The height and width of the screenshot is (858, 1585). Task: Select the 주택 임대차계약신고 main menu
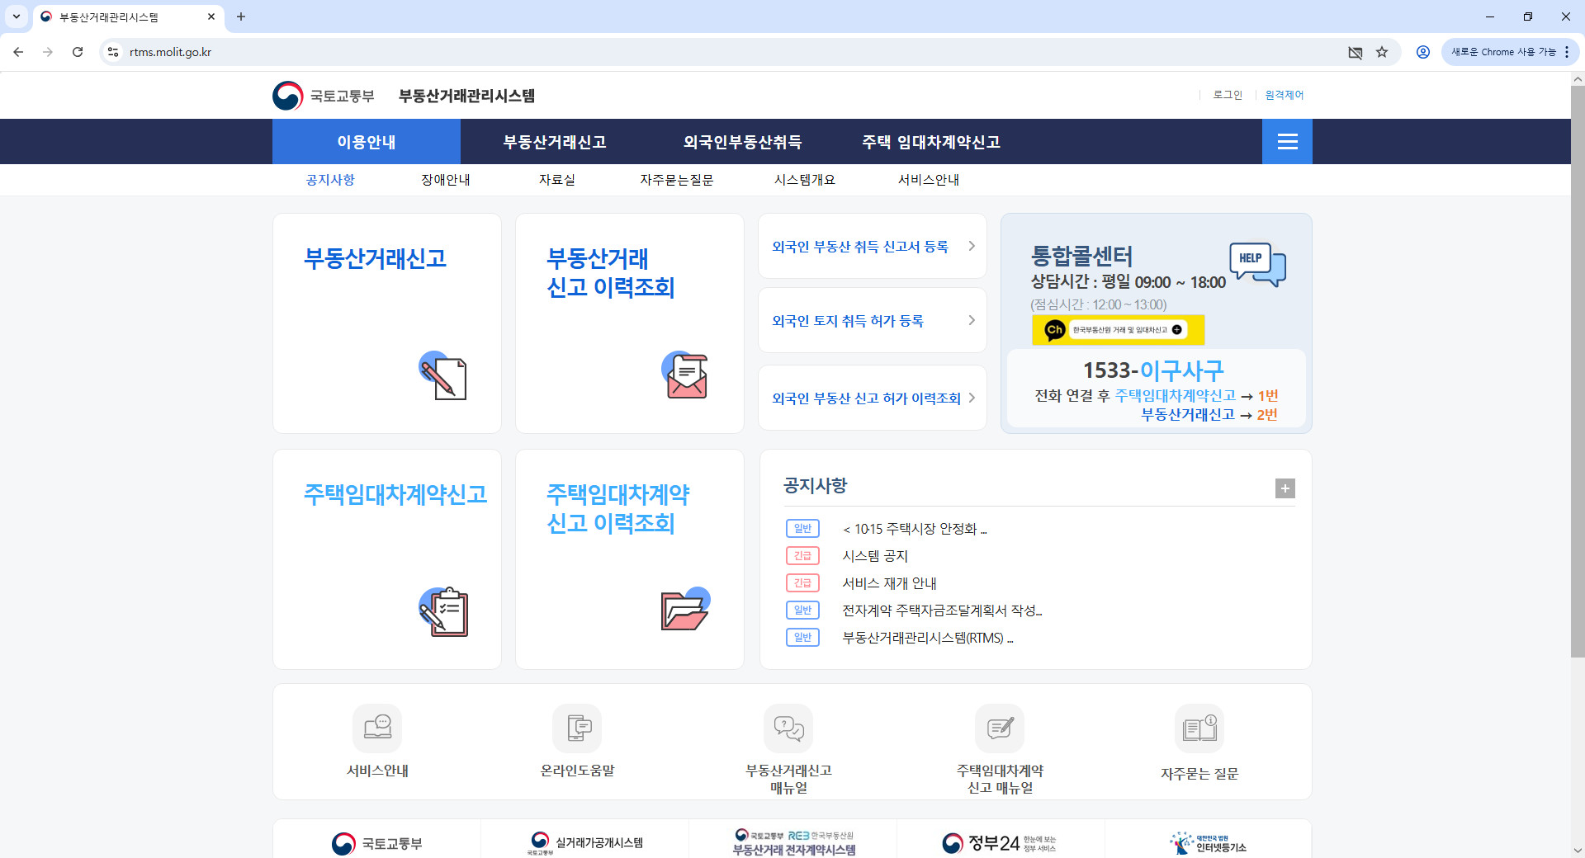click(931, 142)
